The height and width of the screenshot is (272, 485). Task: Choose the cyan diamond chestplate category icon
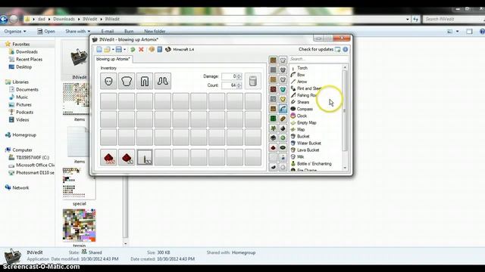283,89
